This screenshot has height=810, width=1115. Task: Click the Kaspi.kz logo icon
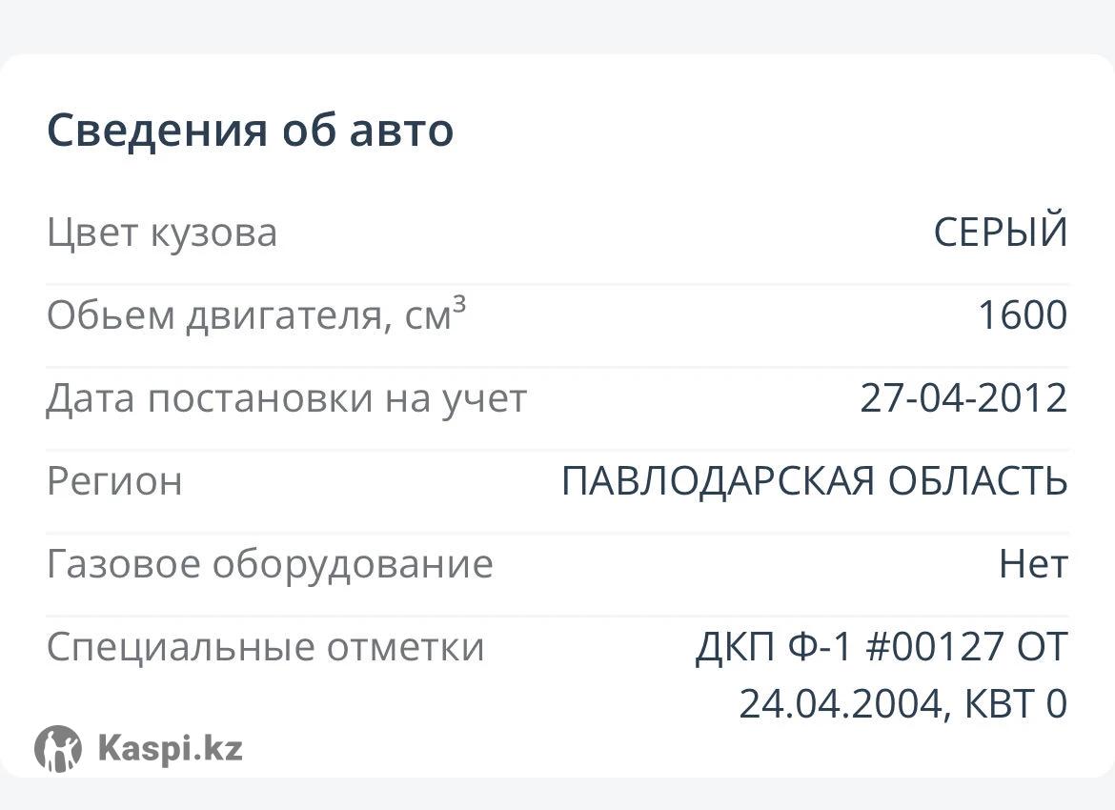[x=58, y=748]
